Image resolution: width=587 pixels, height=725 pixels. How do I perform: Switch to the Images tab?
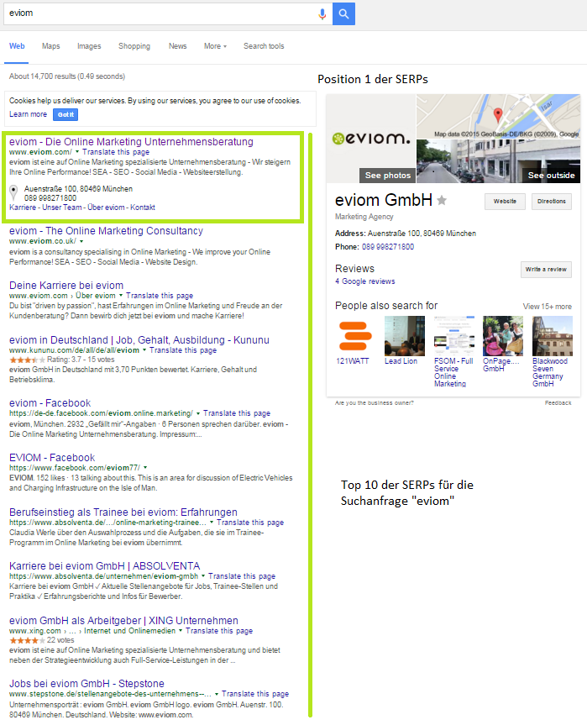coord(89,46)
